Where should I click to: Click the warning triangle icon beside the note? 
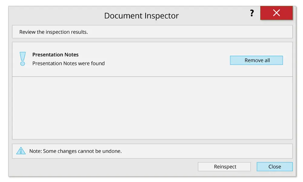click(x=21, y=151)
